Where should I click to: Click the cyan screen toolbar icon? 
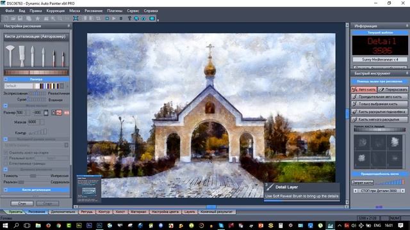(152, 19)
